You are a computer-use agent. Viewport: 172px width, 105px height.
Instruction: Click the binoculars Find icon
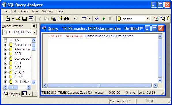click(66, 19)
